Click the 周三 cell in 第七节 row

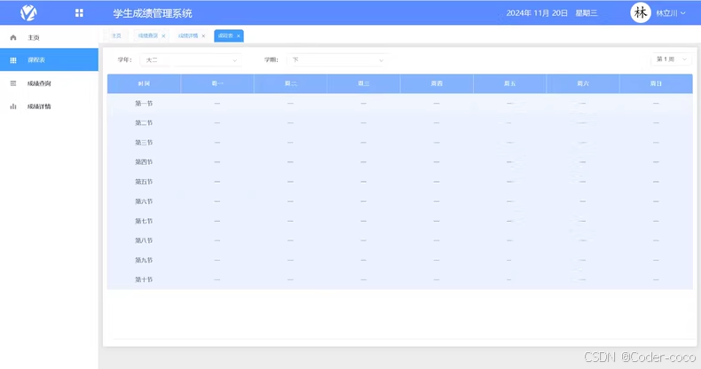[364, 221]
